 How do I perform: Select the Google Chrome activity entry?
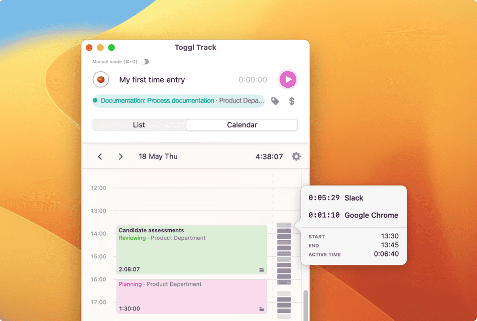354,216
